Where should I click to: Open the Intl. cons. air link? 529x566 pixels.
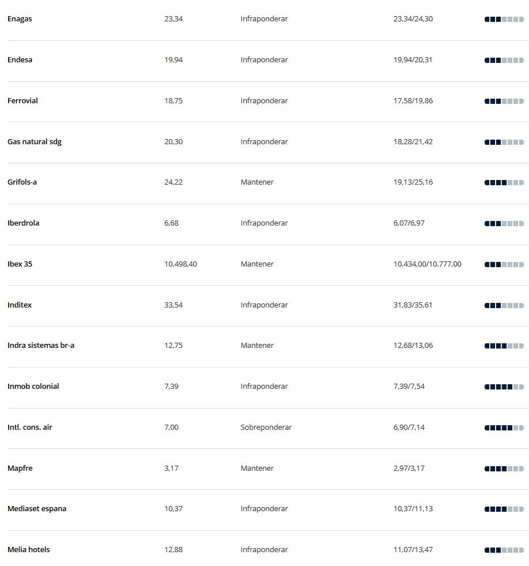click(x=30, y=428)
